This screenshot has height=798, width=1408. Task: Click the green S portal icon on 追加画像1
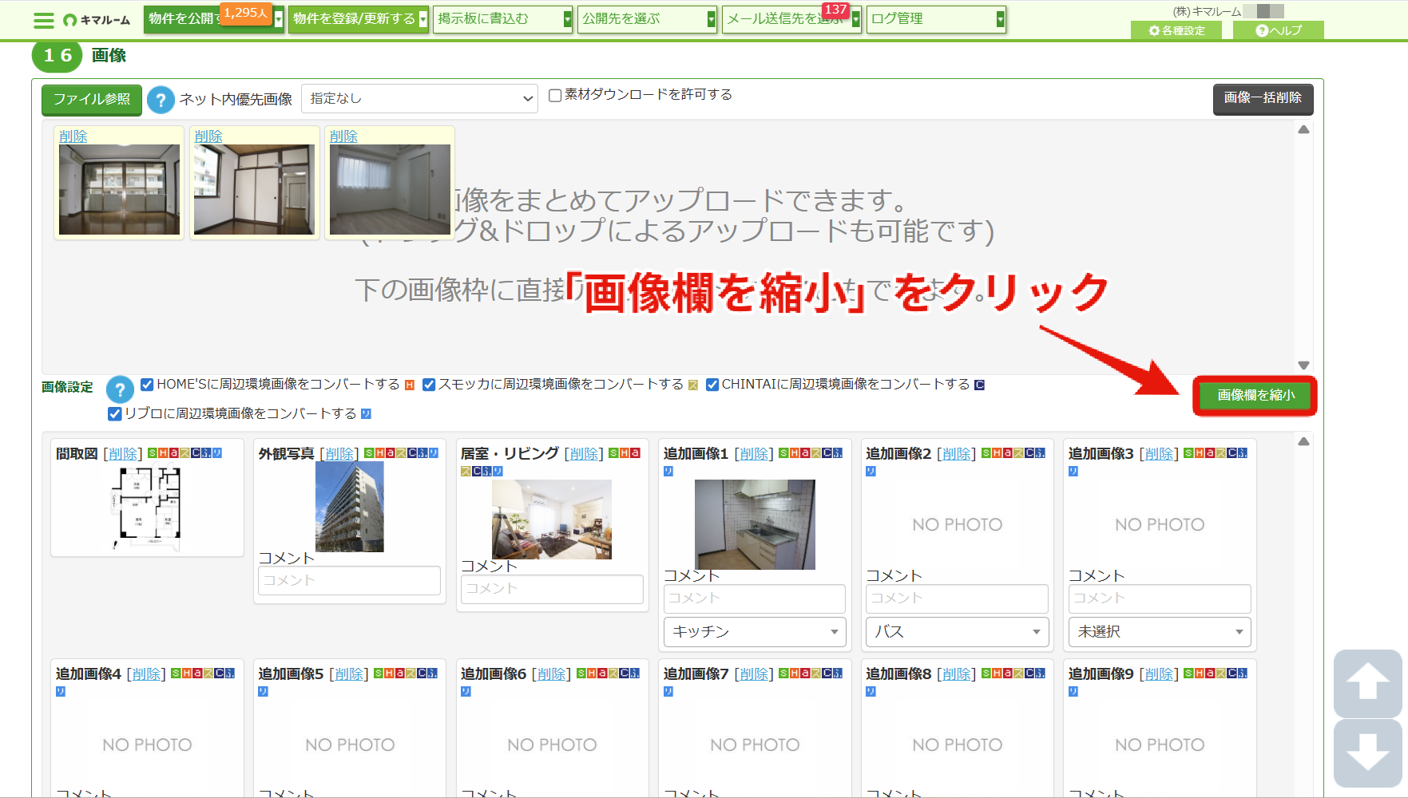click(783, 453)
